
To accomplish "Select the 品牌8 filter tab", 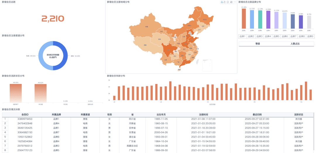I will (302, 36).
